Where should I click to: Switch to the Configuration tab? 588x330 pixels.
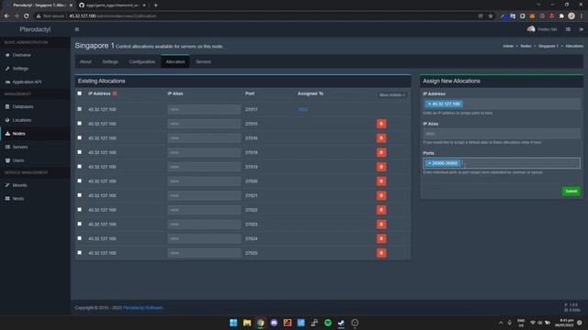point(141,61)
